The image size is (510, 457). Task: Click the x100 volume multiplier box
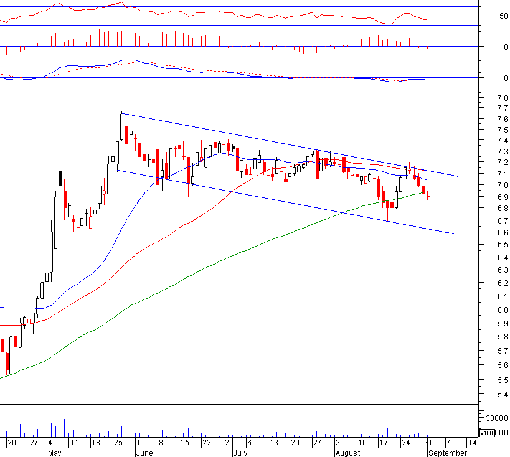(487, 433)
